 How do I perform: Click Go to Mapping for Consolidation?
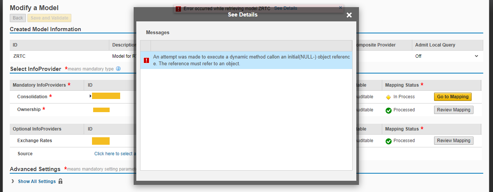pyautogui.click(x=453, y=97)
